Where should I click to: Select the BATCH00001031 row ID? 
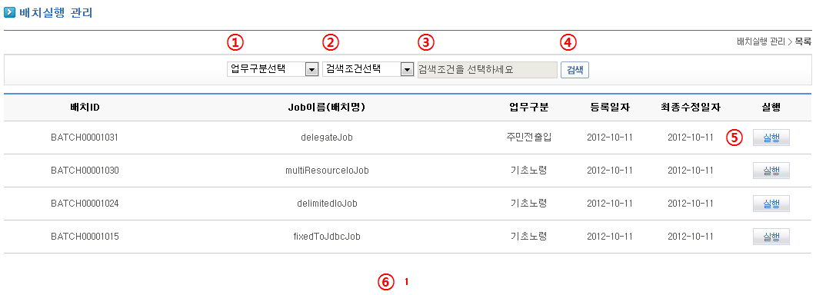click(85, 138)
